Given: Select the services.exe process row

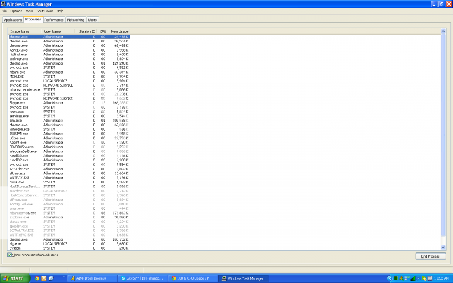Looking at the screenshot, I should [x=69, y=116].
